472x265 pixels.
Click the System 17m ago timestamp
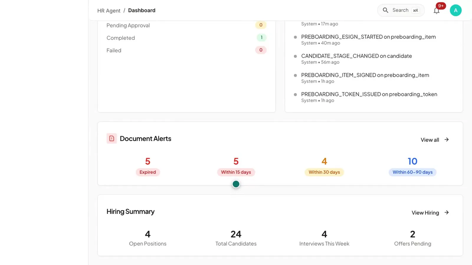pyautogui.click(x=319, y=24)
